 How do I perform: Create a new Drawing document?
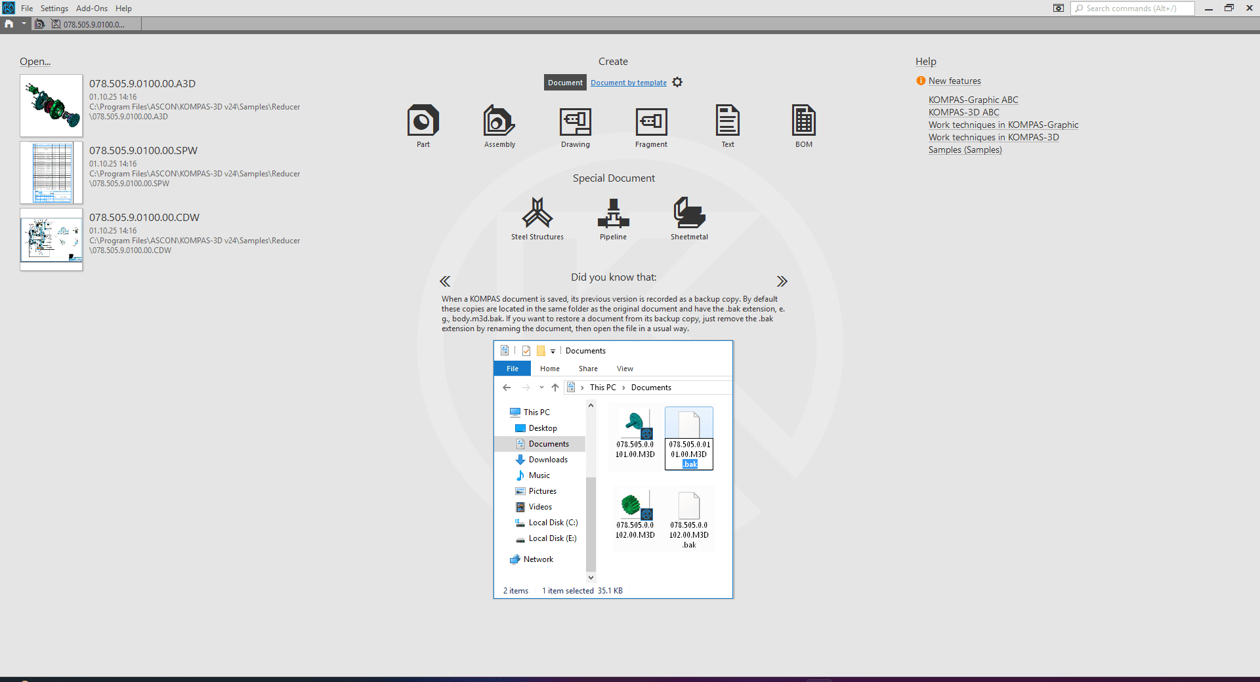(x=576, y=126)
